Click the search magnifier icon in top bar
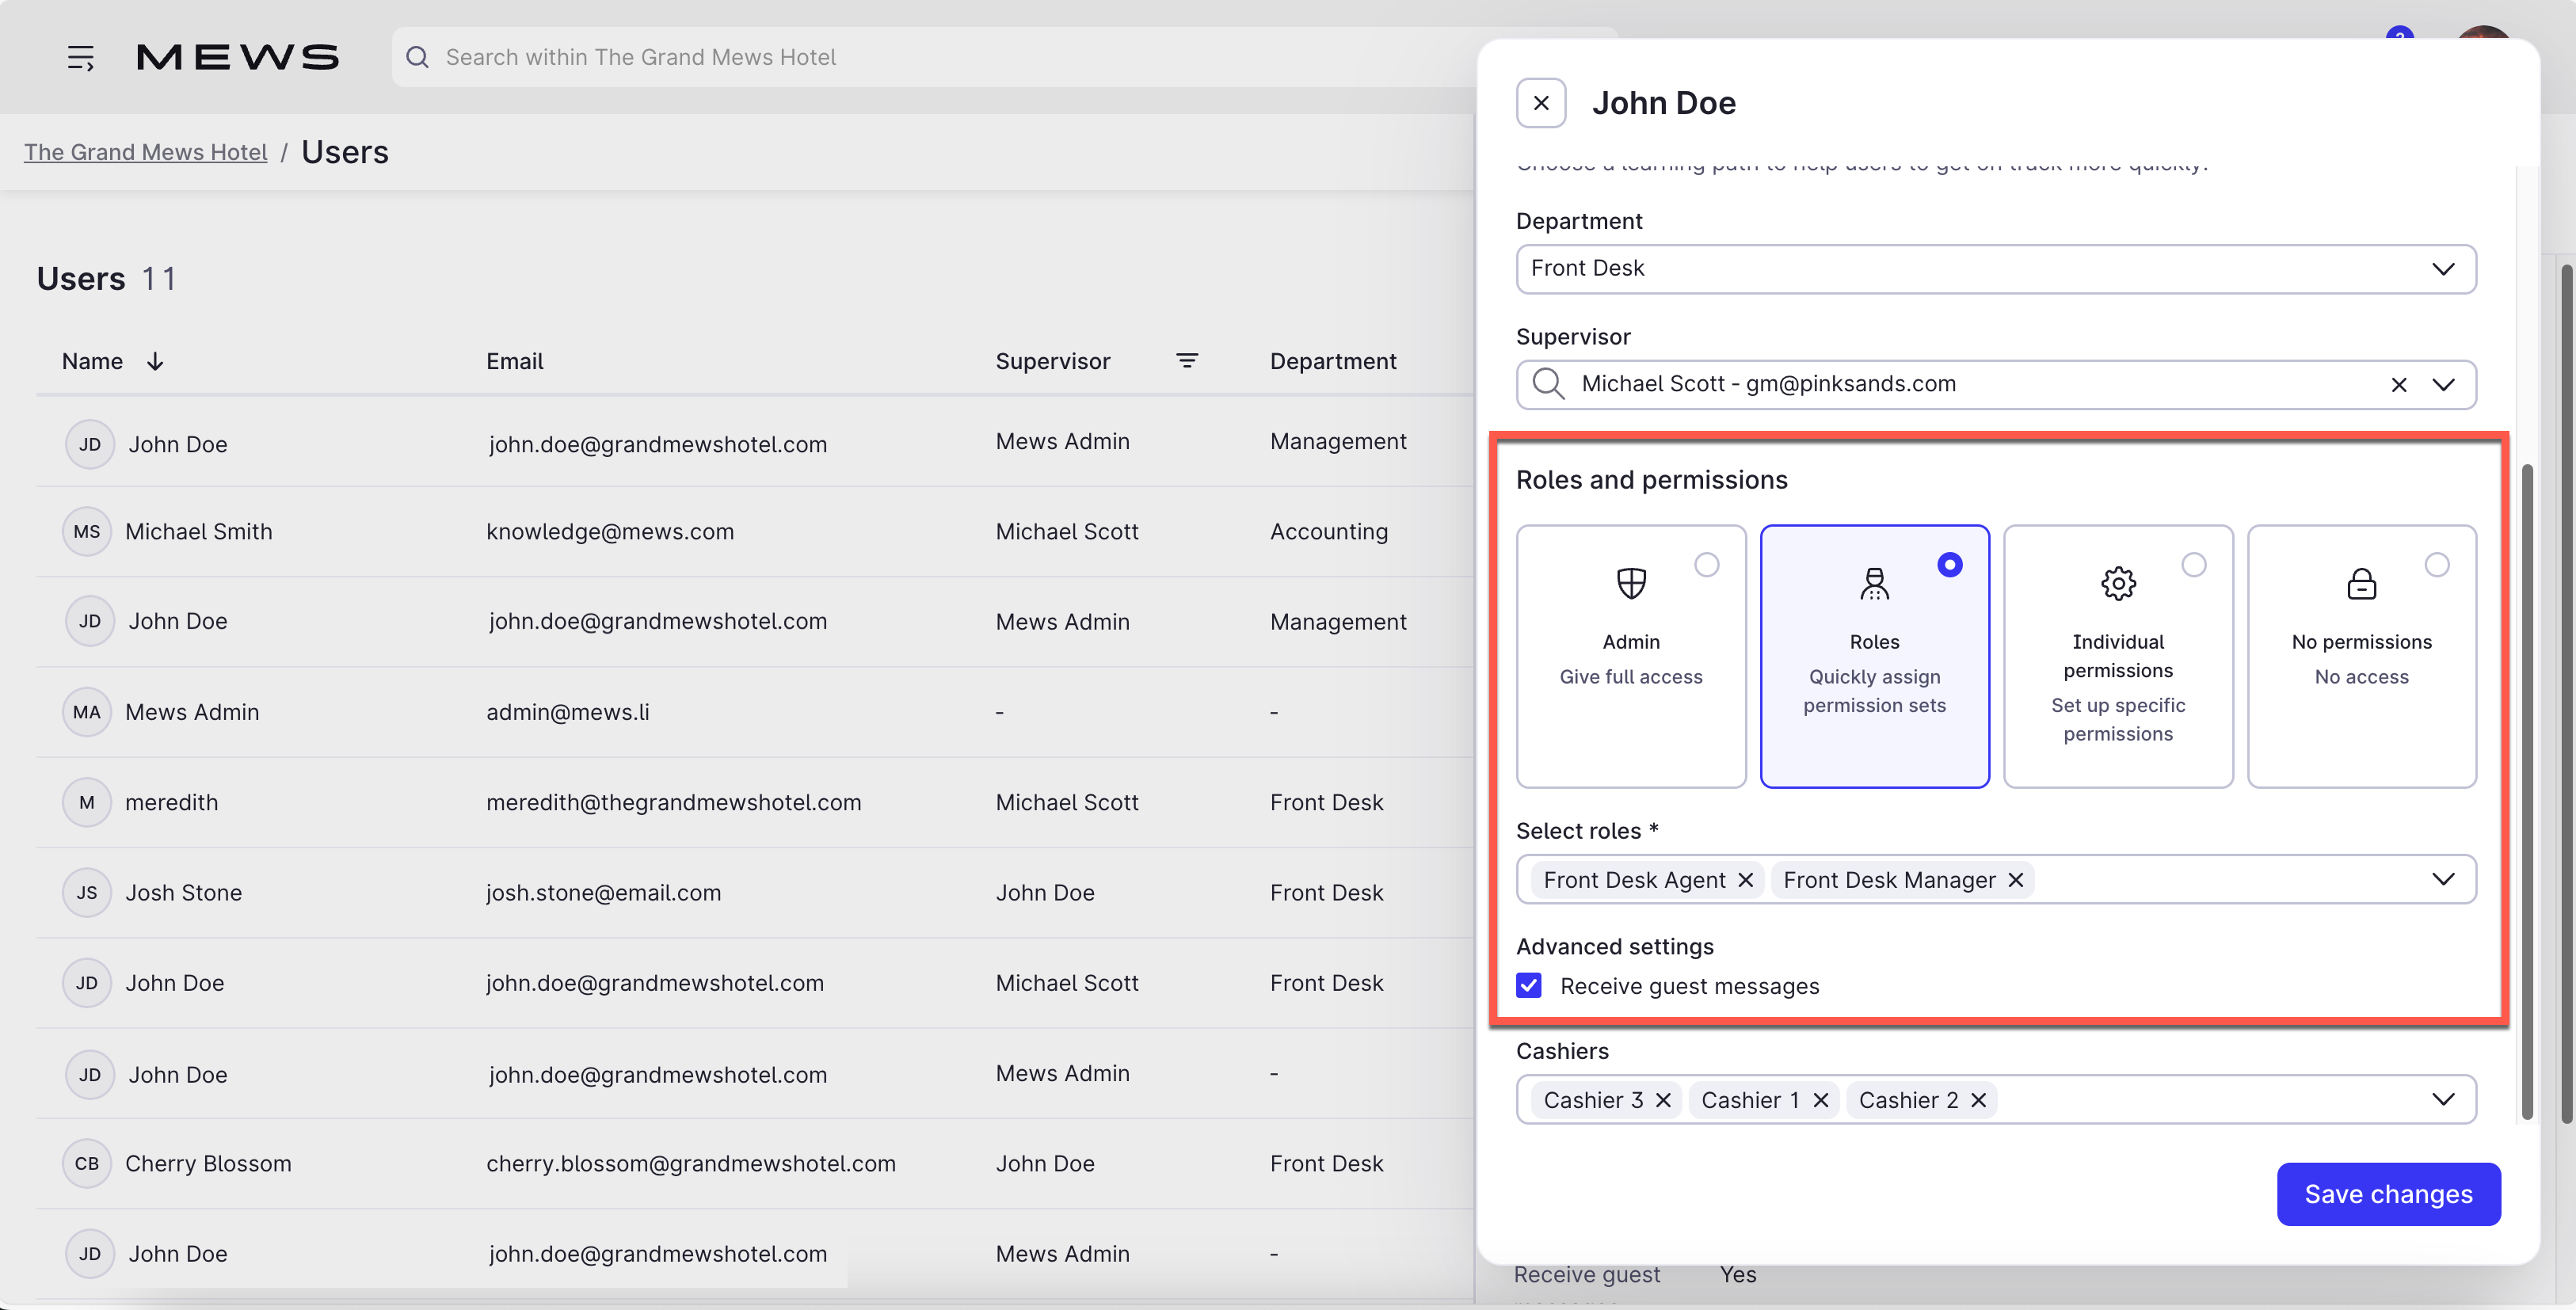Image resolution: width=2576 pixels, height=1310 pixels. coord(417,58)
